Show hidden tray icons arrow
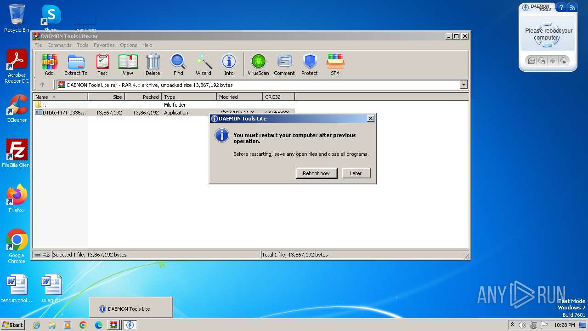The image size is (588, 331). pyautogui.click(x=512, y=325)
